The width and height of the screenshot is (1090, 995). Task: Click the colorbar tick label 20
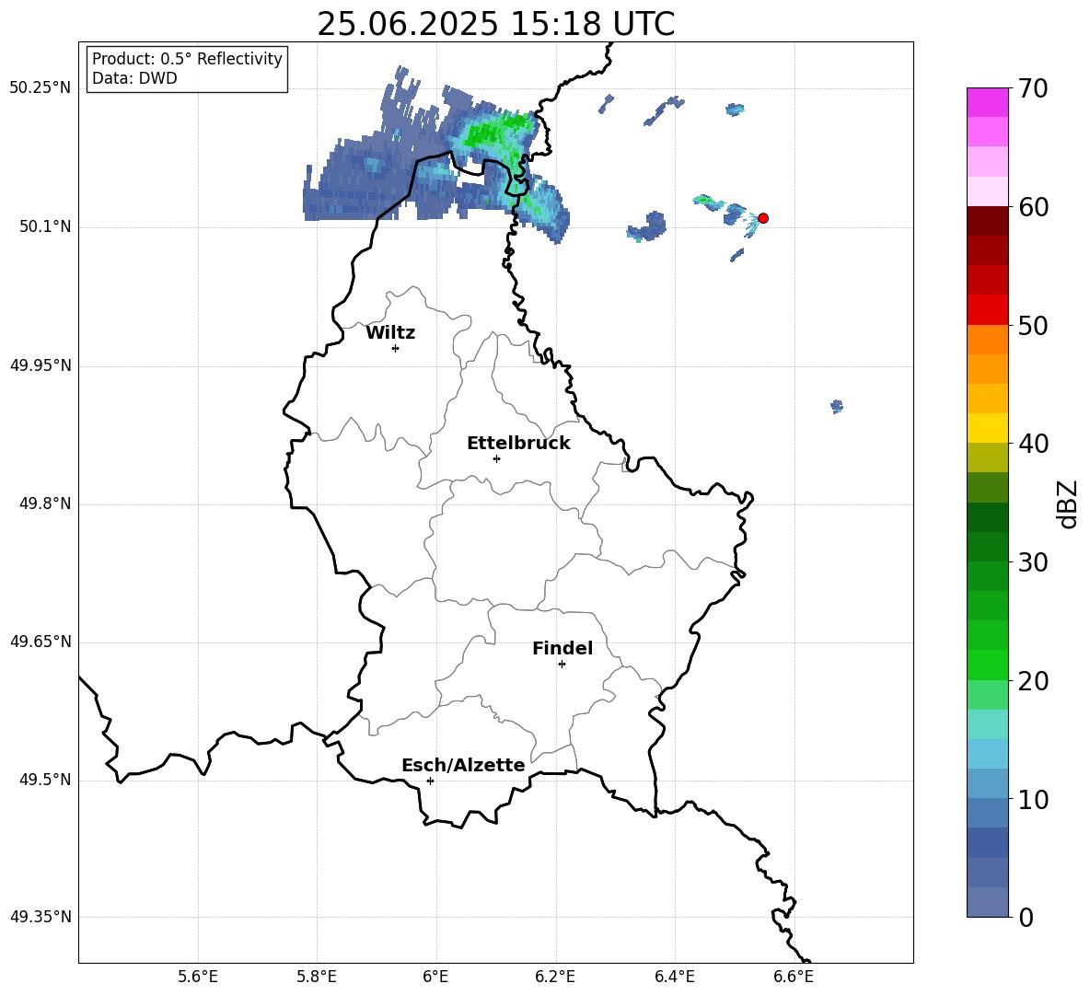[x=1033, y=681]
